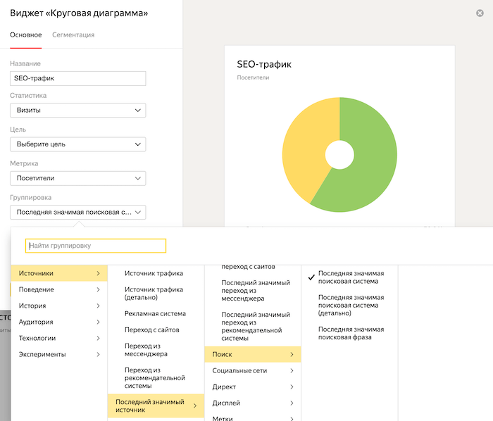Viewport: 493px width, 421px height.
Task: Expand the Выберите цель dropdown
Action: pos(77,144)
